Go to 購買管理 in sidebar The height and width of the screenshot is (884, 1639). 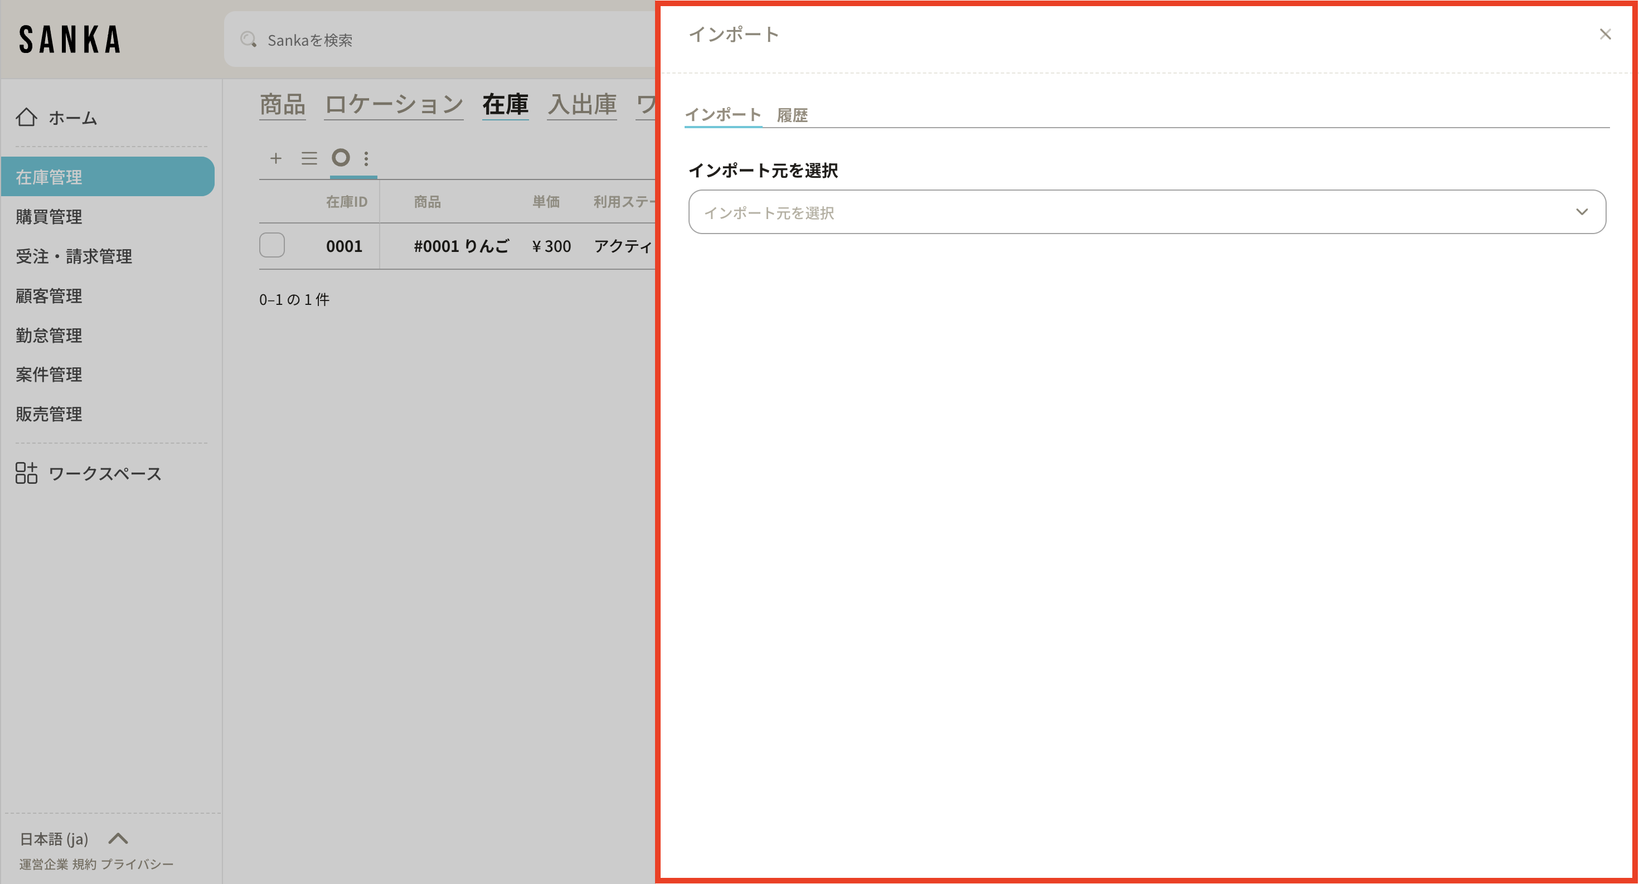(49, 217)
